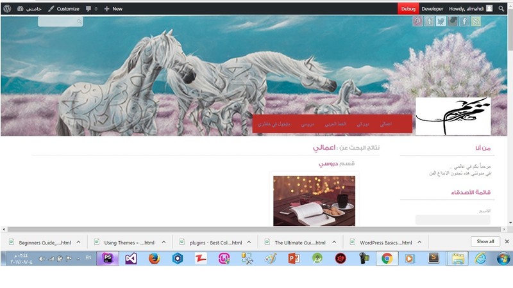
Task: Close the downloads bar
Action: 507,242
